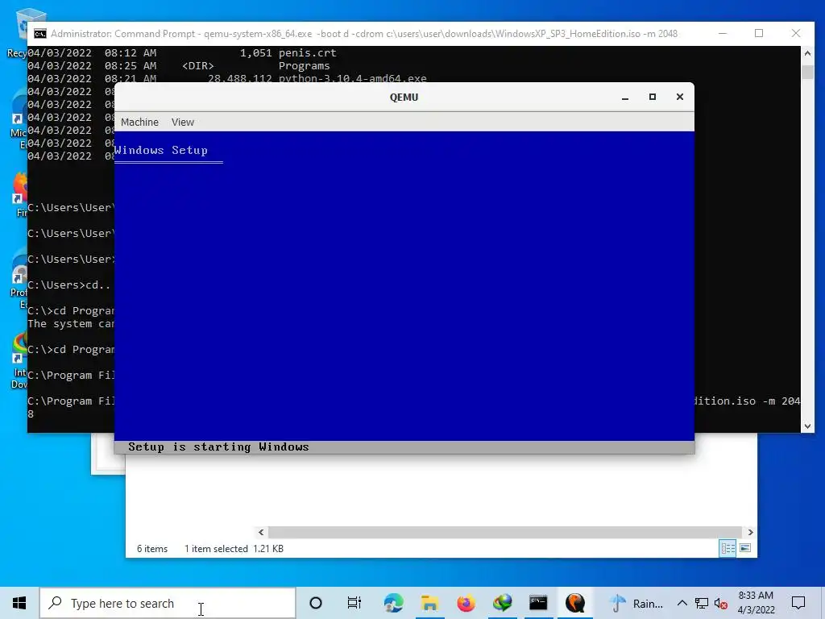Viewport: 825px width, 619px height.
Task: Switch to Command Prompt taskbar icon
Action: (x=538, y=603)
